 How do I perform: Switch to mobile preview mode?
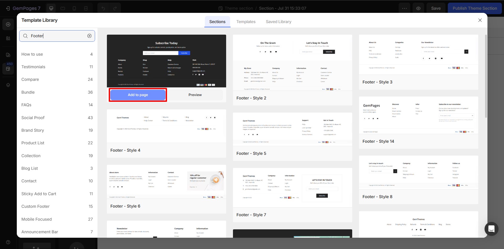[74, 8]
